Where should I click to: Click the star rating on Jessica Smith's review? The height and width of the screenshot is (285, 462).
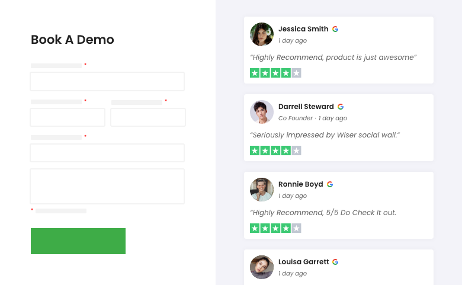[x=275, y=73]
